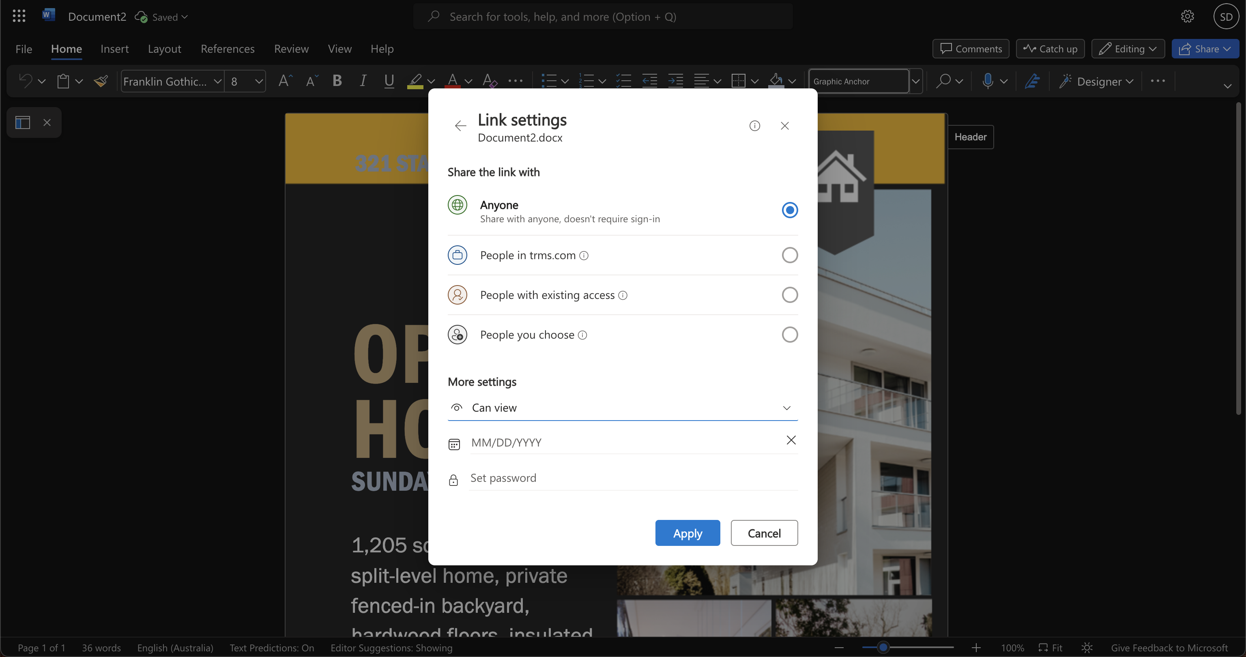Click the Grow Font icon
The width and height of the screenshot is (1246, 657).
286,80
